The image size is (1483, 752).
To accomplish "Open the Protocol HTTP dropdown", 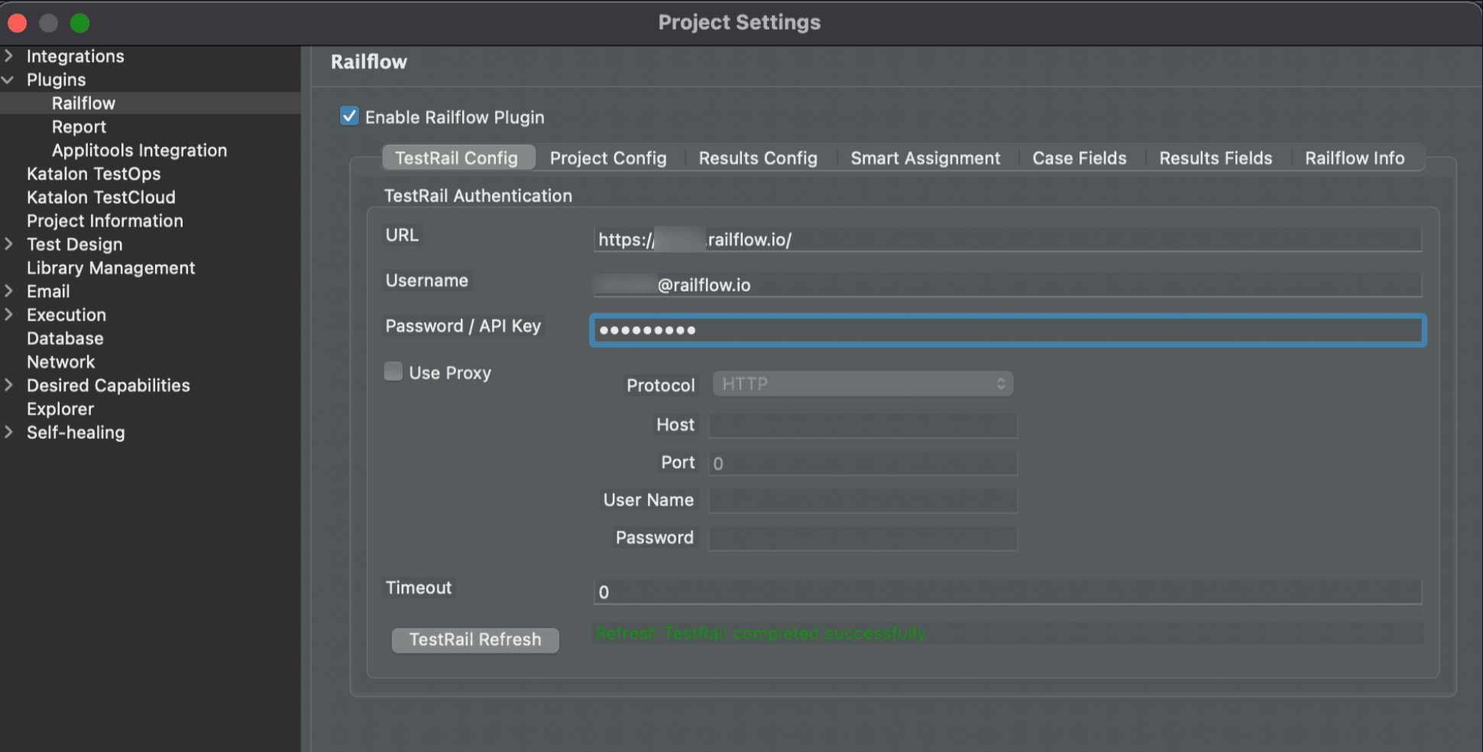I will [x=863, y=384].
